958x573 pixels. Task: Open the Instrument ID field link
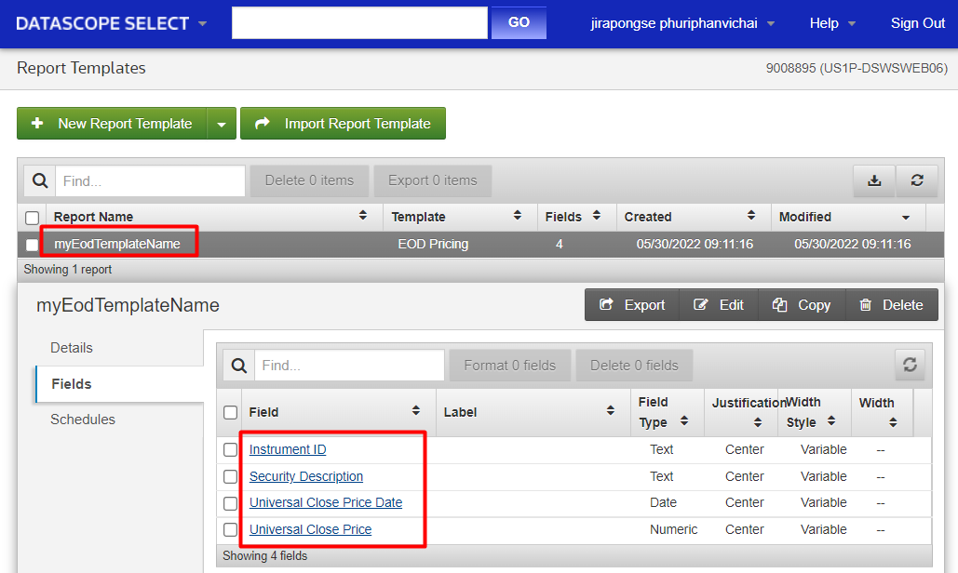coord(287,449)
